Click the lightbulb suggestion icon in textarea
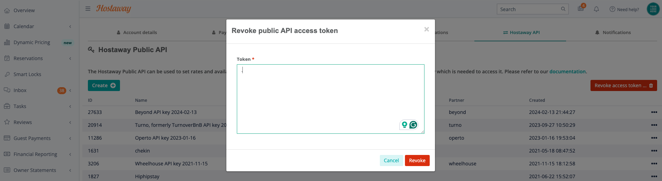 (x=405, y=125)
